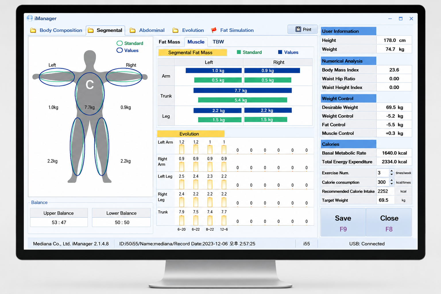Click the blue Values legend square
The image size is (441, 294).
point(280,52)
